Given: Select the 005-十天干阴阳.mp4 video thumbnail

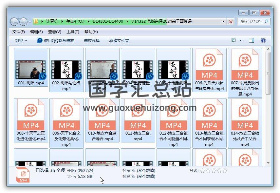Looking at the screenshot, I should [174, 70].
